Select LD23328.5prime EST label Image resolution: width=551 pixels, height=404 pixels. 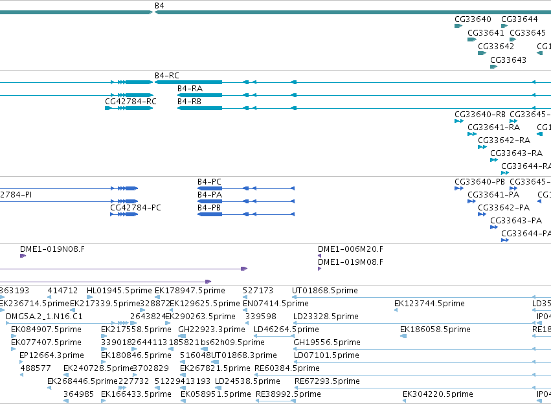326,317
